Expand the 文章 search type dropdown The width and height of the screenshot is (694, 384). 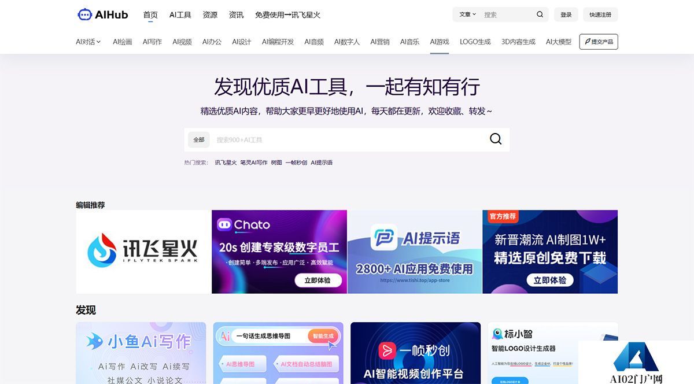coord(468,14)
